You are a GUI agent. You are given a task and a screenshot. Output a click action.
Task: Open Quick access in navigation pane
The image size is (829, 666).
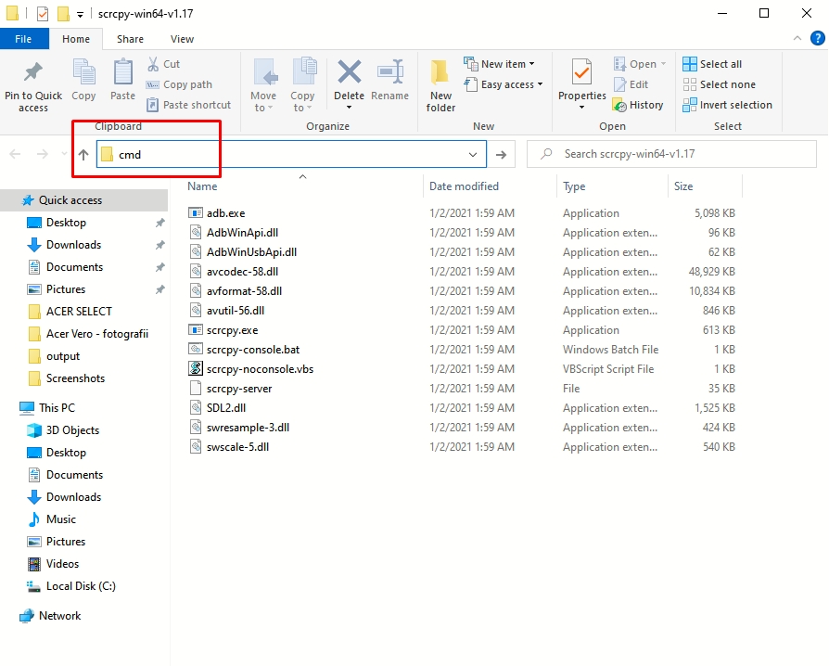coord(70,200)
